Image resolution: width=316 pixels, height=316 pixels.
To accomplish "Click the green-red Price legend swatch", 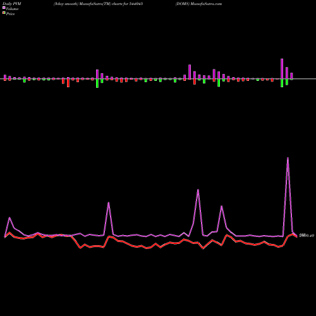I will pos(4,13).
